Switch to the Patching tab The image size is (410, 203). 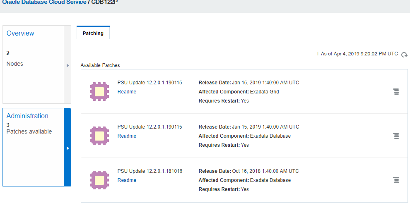click(93, 33)
